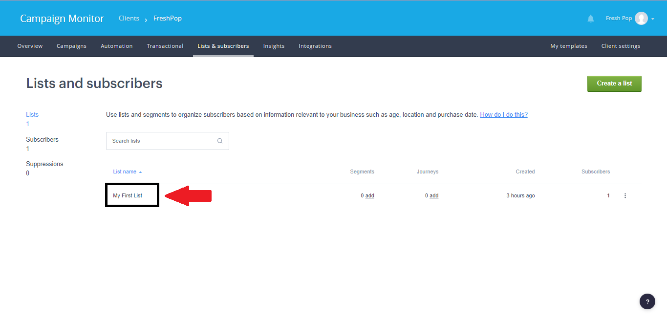Select the Transactional tab
Screen dimensions: 667x321
coord(165,46)
